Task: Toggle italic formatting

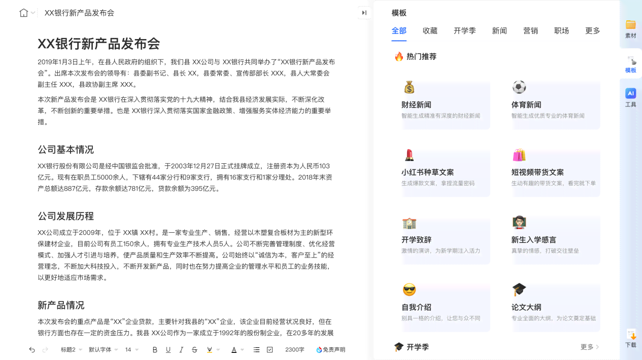Action: (x=181, y=349)
